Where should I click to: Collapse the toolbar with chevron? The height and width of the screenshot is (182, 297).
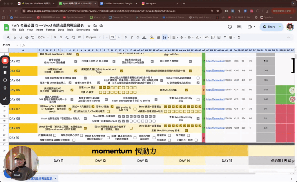[x=288, y=37]
